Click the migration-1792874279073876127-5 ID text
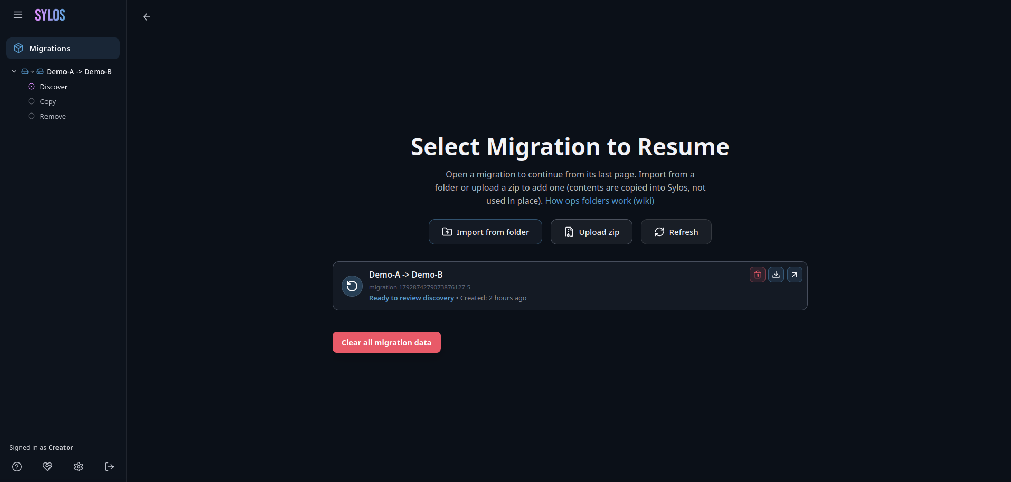1011x482 pixels. (x=420, y=287)
